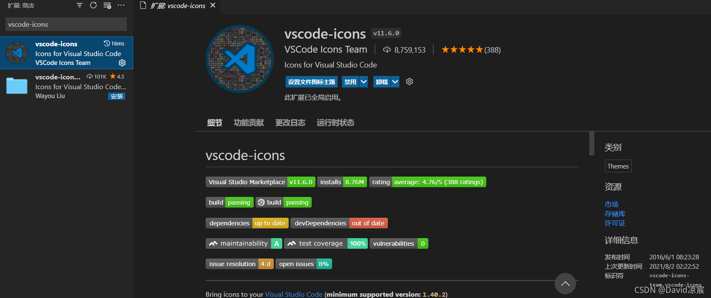Click the devDependencies out of date badge
The height and width of the screenshot is (298, 711).
tap(339, 223)
